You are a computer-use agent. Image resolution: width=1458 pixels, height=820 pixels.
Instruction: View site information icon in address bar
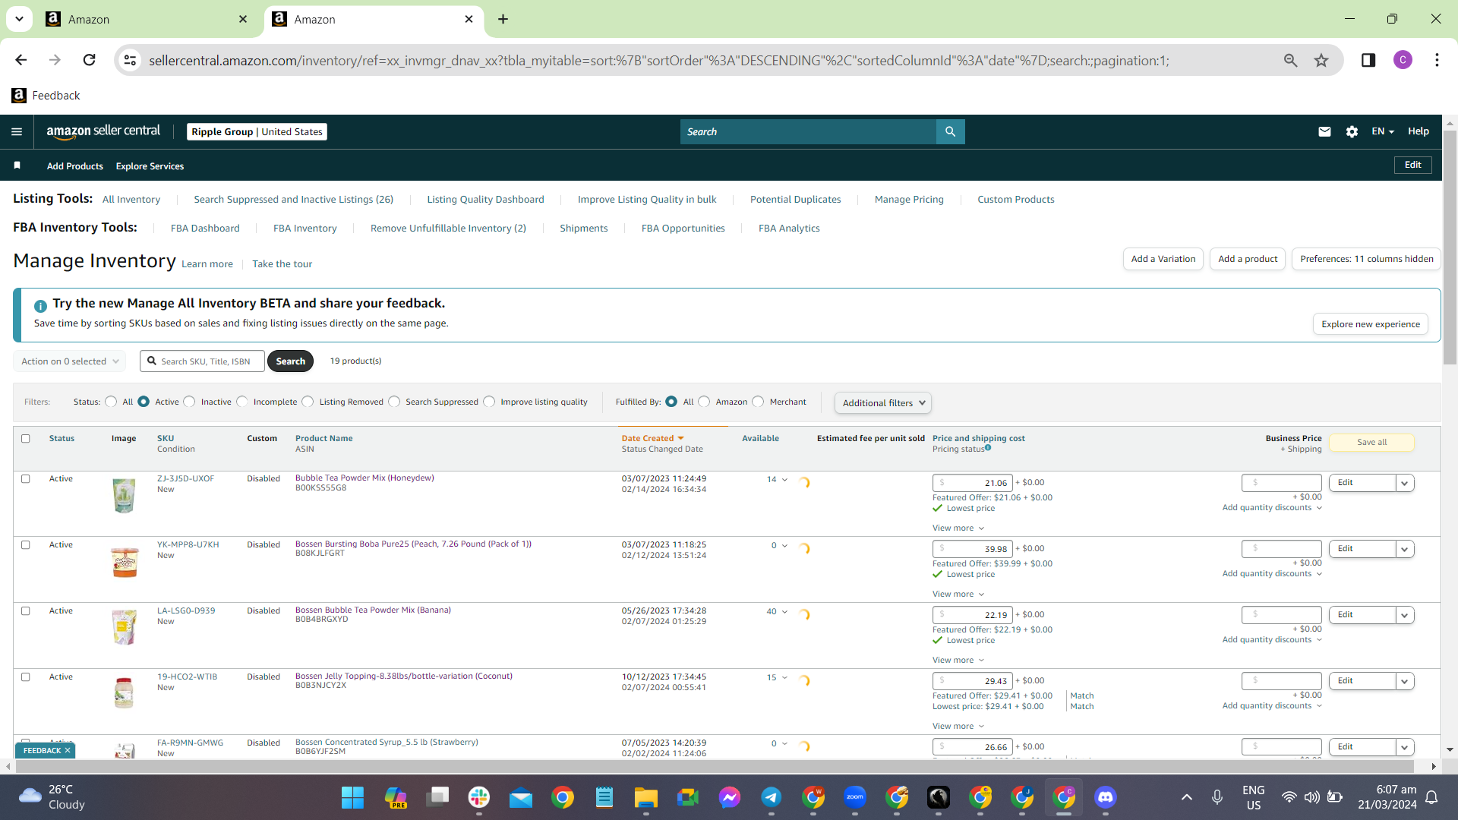coord(130,60)
